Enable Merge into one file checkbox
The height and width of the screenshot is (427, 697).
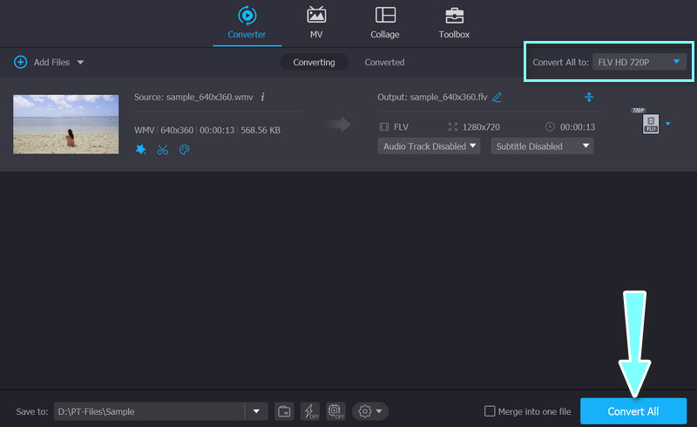pyautogui.click(x=490, y=411)
